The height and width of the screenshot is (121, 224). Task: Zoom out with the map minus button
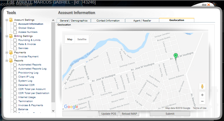point(202,101)
